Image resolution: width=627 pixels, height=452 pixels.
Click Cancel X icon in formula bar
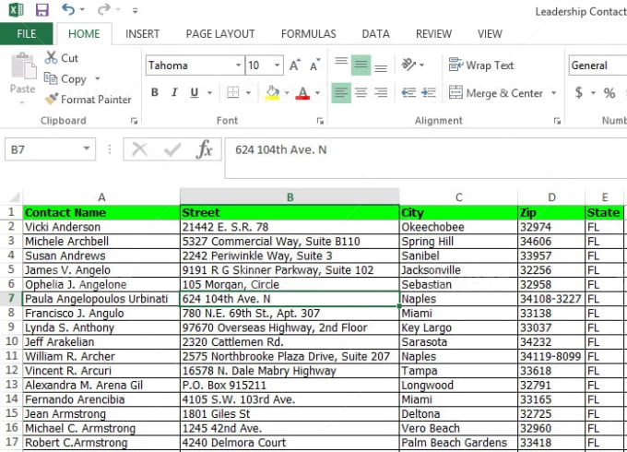[x=139, y=149]
